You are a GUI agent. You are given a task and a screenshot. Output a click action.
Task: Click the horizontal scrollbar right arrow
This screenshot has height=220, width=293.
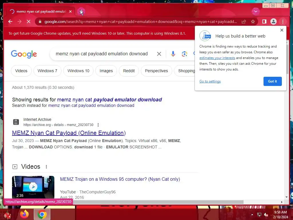tap(282, 202)
